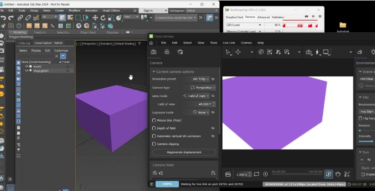
Task: Collapse the Sky section in Environment
Action: pos(360,97)
